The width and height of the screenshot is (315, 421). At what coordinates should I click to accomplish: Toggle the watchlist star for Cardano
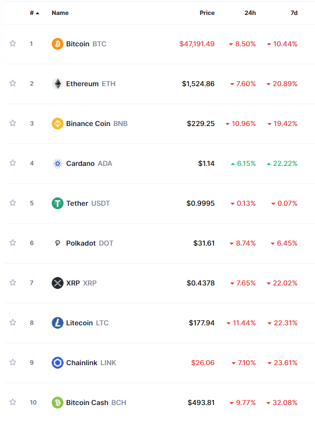coord(13,163)
